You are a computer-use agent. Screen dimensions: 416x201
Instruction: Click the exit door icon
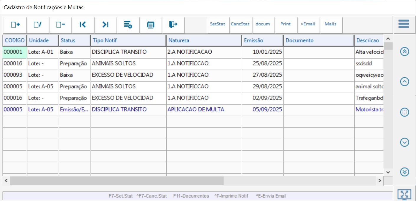click(x=173, y=25)
